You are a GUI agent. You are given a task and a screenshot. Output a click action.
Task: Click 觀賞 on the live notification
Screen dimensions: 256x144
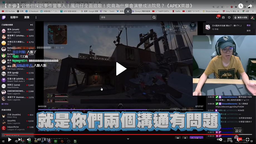point(248,26)
